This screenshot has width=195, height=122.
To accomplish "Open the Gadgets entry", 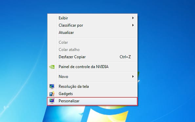I will point(92,94).
